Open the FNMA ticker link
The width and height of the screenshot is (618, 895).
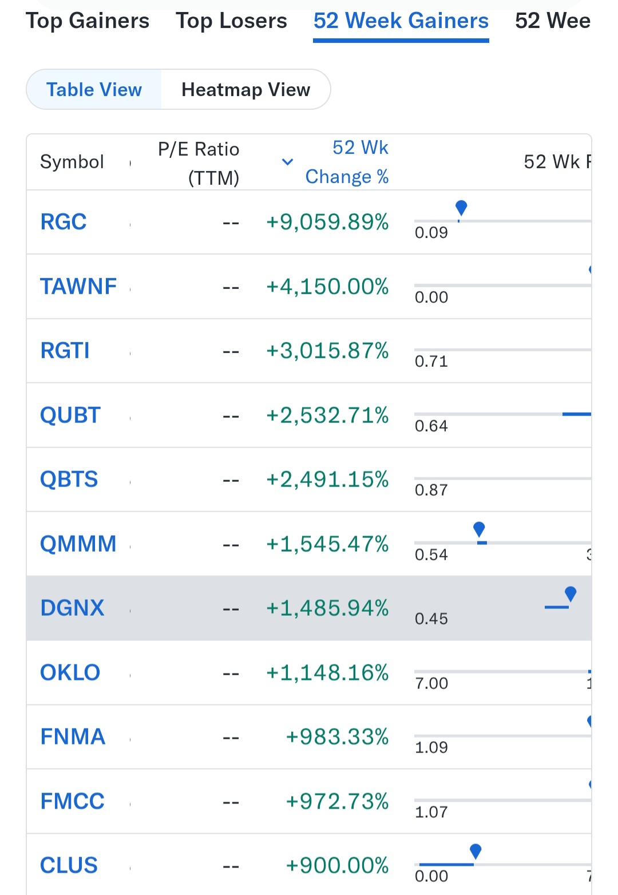(73, 736)
